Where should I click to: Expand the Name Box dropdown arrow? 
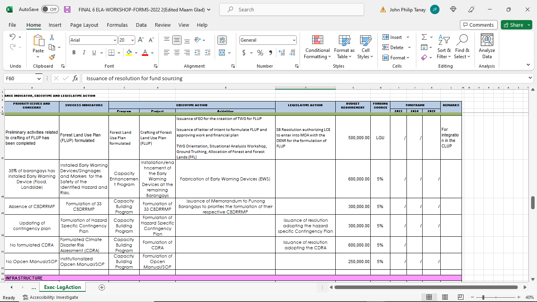point(39,78)
